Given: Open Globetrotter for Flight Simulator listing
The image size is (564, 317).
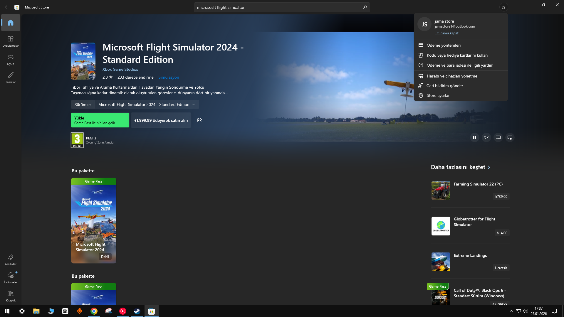Looking at the screenshot, I should coord(470,226).
